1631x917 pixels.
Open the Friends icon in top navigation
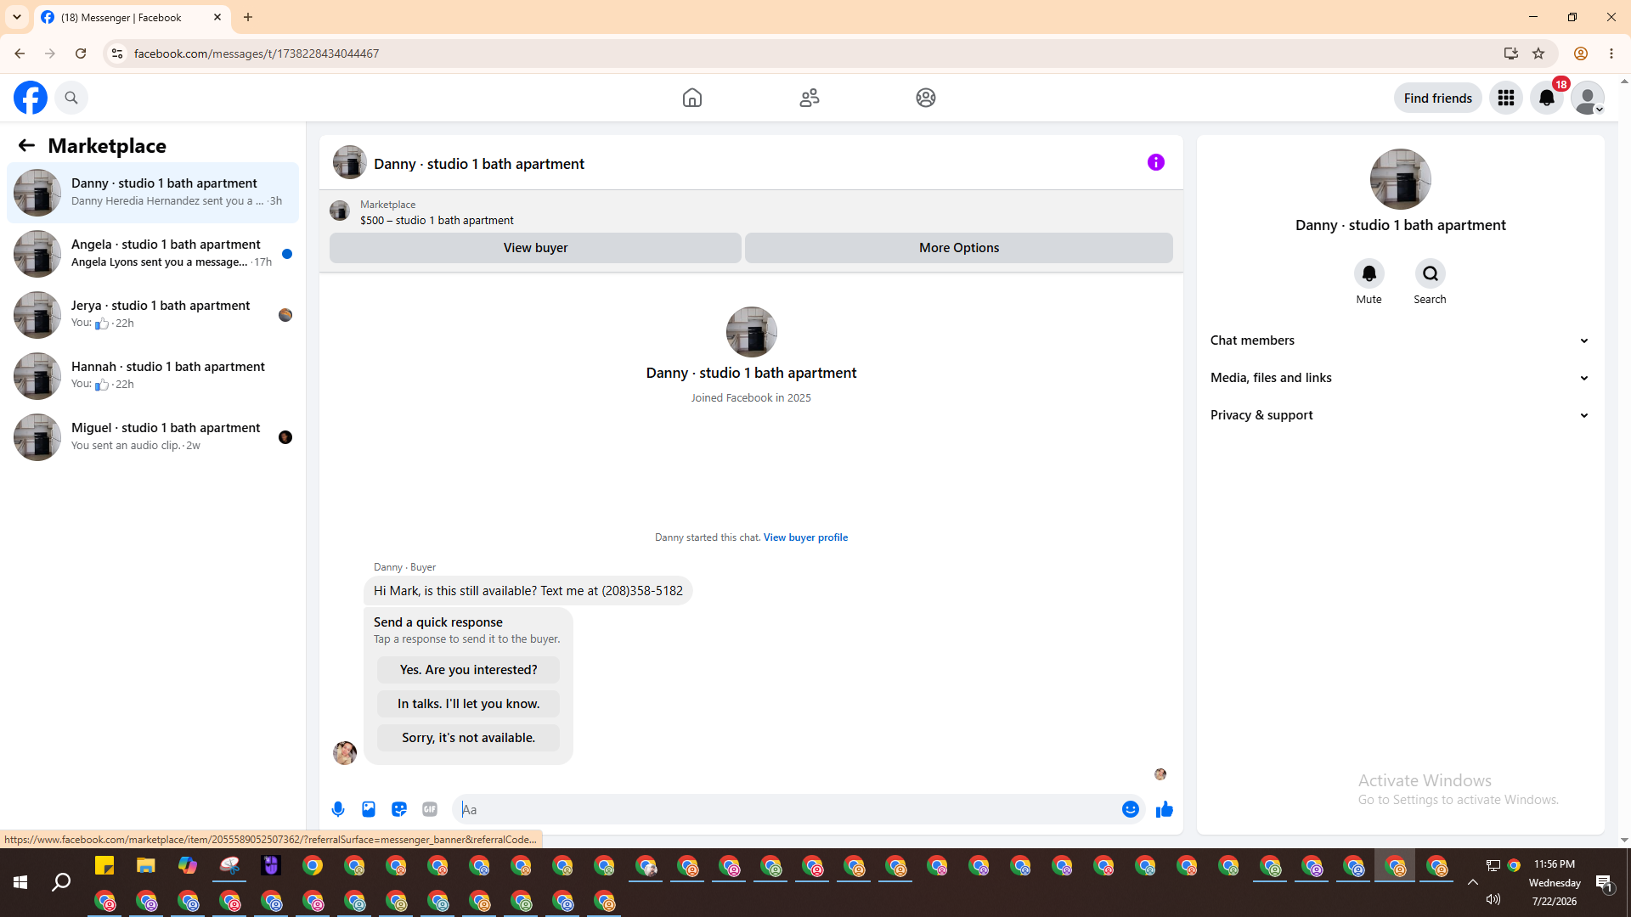tap(810, 98)
